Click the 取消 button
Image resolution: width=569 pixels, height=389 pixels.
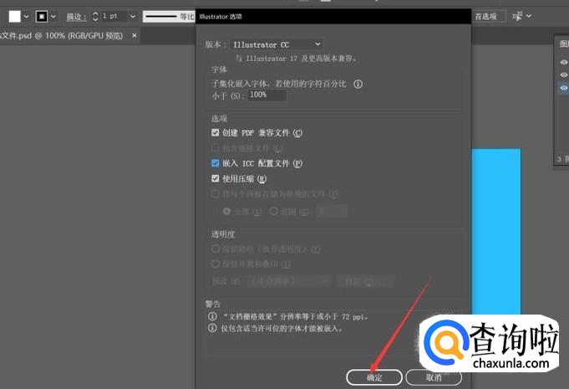pos(434,378)
